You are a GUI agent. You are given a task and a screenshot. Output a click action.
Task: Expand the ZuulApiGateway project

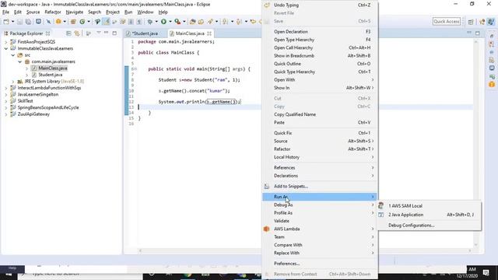point(6,114)
